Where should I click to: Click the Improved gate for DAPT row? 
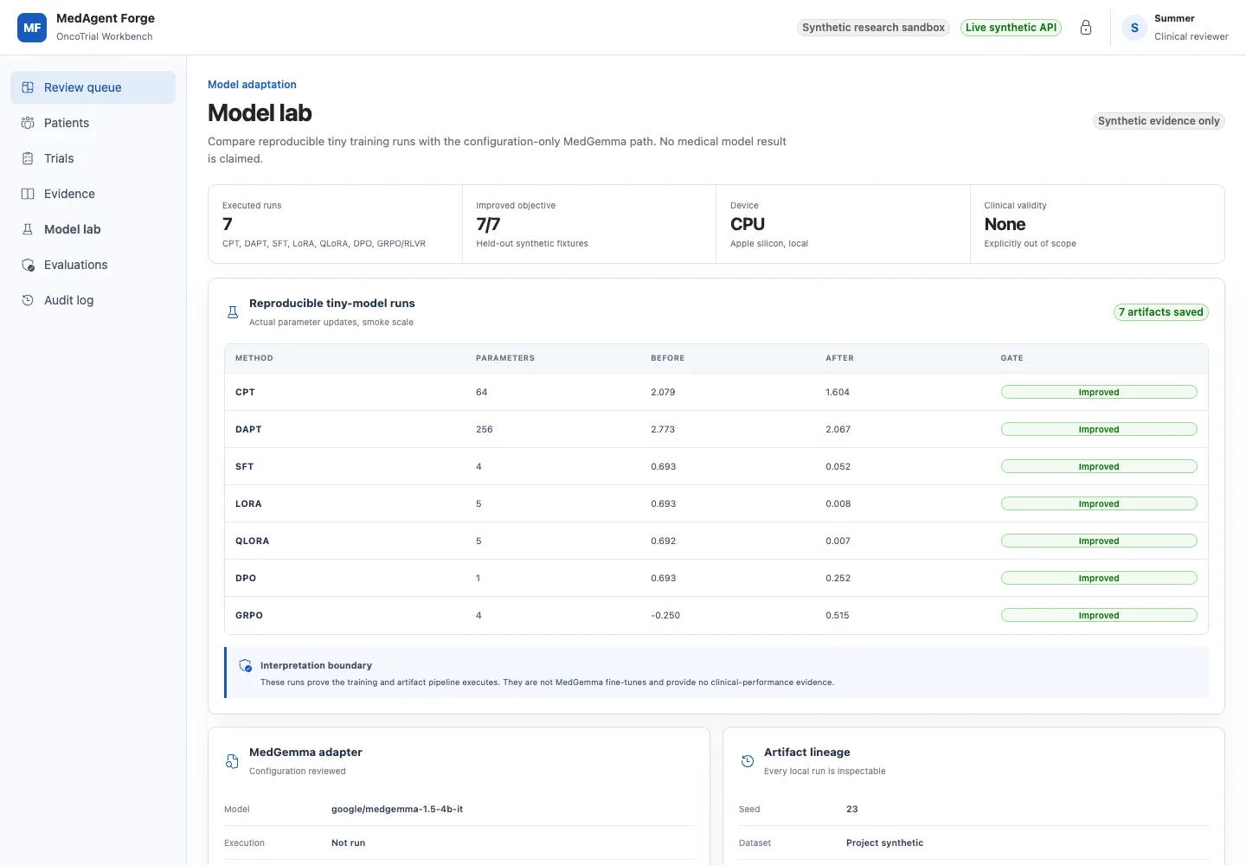[1099, 429]
